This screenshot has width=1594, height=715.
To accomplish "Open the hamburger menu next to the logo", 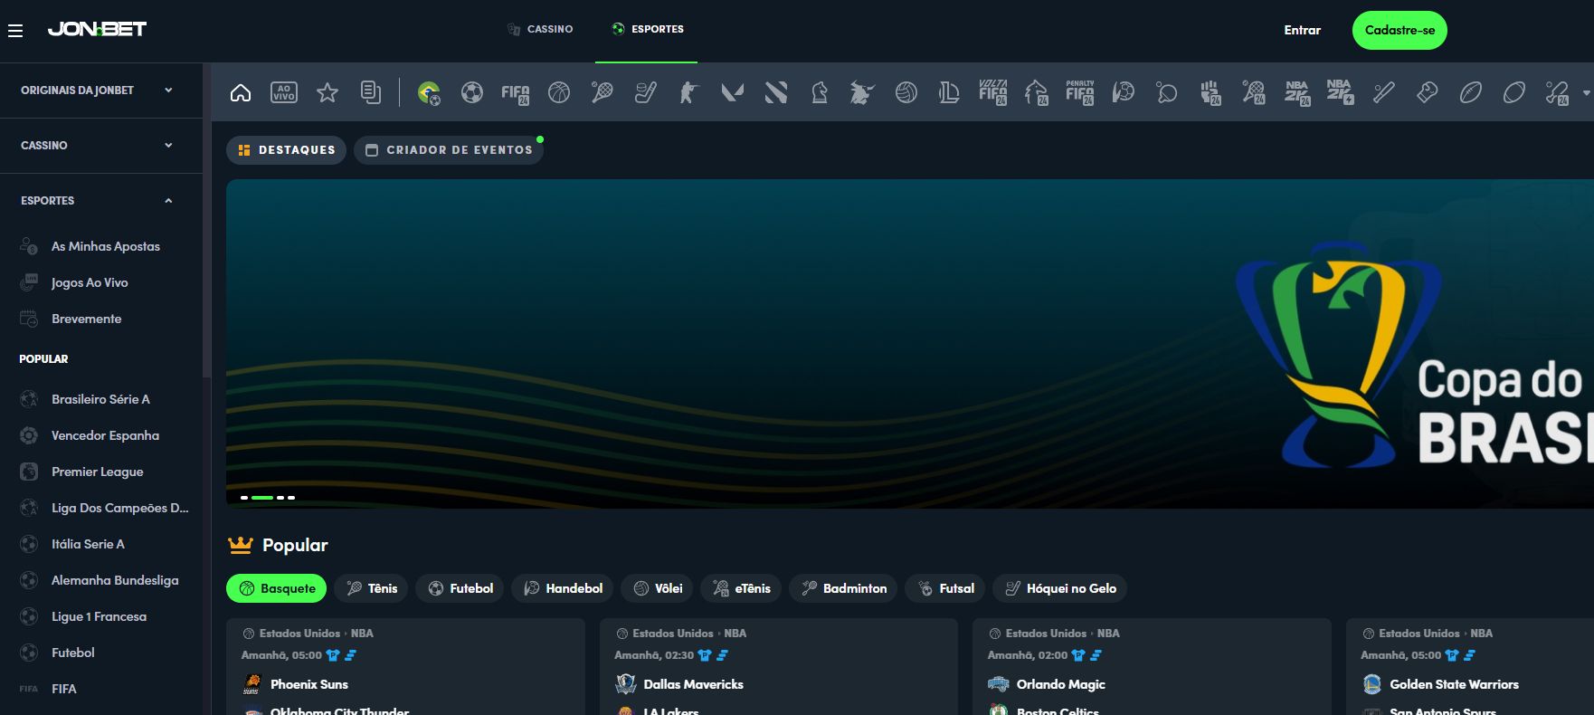I will 14,31.
